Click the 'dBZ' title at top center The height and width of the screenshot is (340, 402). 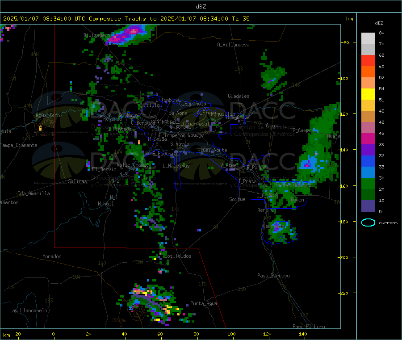pos(201,7)
